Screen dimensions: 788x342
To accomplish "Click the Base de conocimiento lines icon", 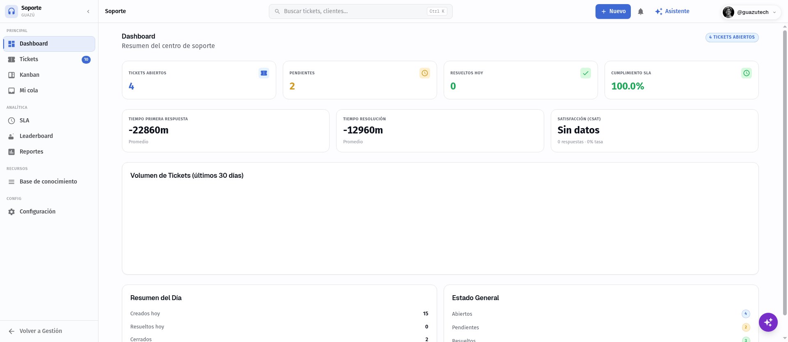I will click(11, 182).
